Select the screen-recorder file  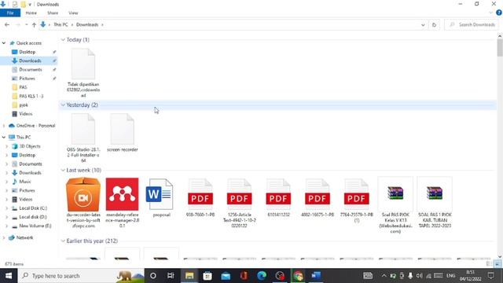(123, 133)
